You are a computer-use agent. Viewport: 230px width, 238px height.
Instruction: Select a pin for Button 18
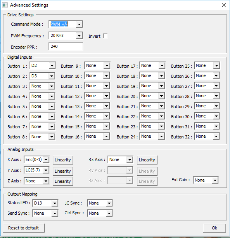pyautogui.click(x=152, y=75)
